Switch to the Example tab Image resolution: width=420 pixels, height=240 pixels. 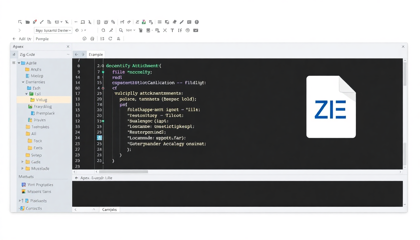coord(96,54)
